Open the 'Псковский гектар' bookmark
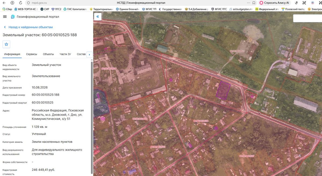322x176 pixels. pyautogui.click(x=293, y=9)
